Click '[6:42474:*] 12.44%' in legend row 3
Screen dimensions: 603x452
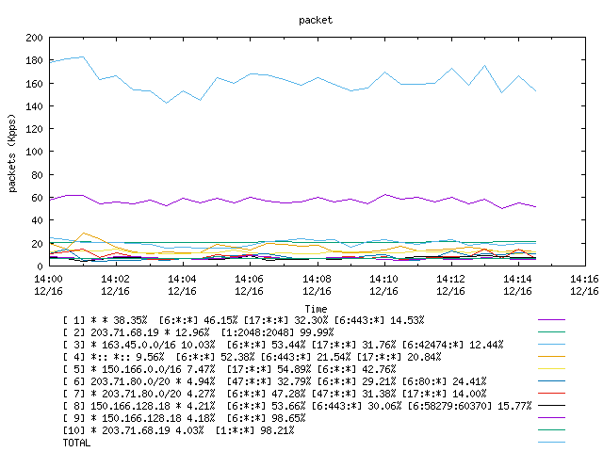tap(452, 345)
